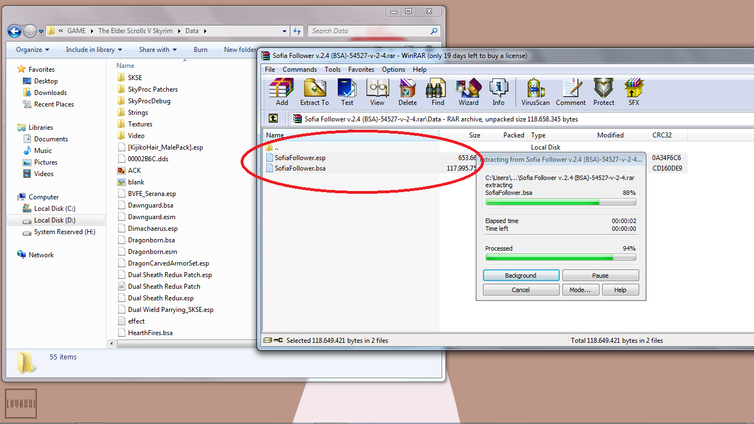Open the Mode... button

(580, 290)
